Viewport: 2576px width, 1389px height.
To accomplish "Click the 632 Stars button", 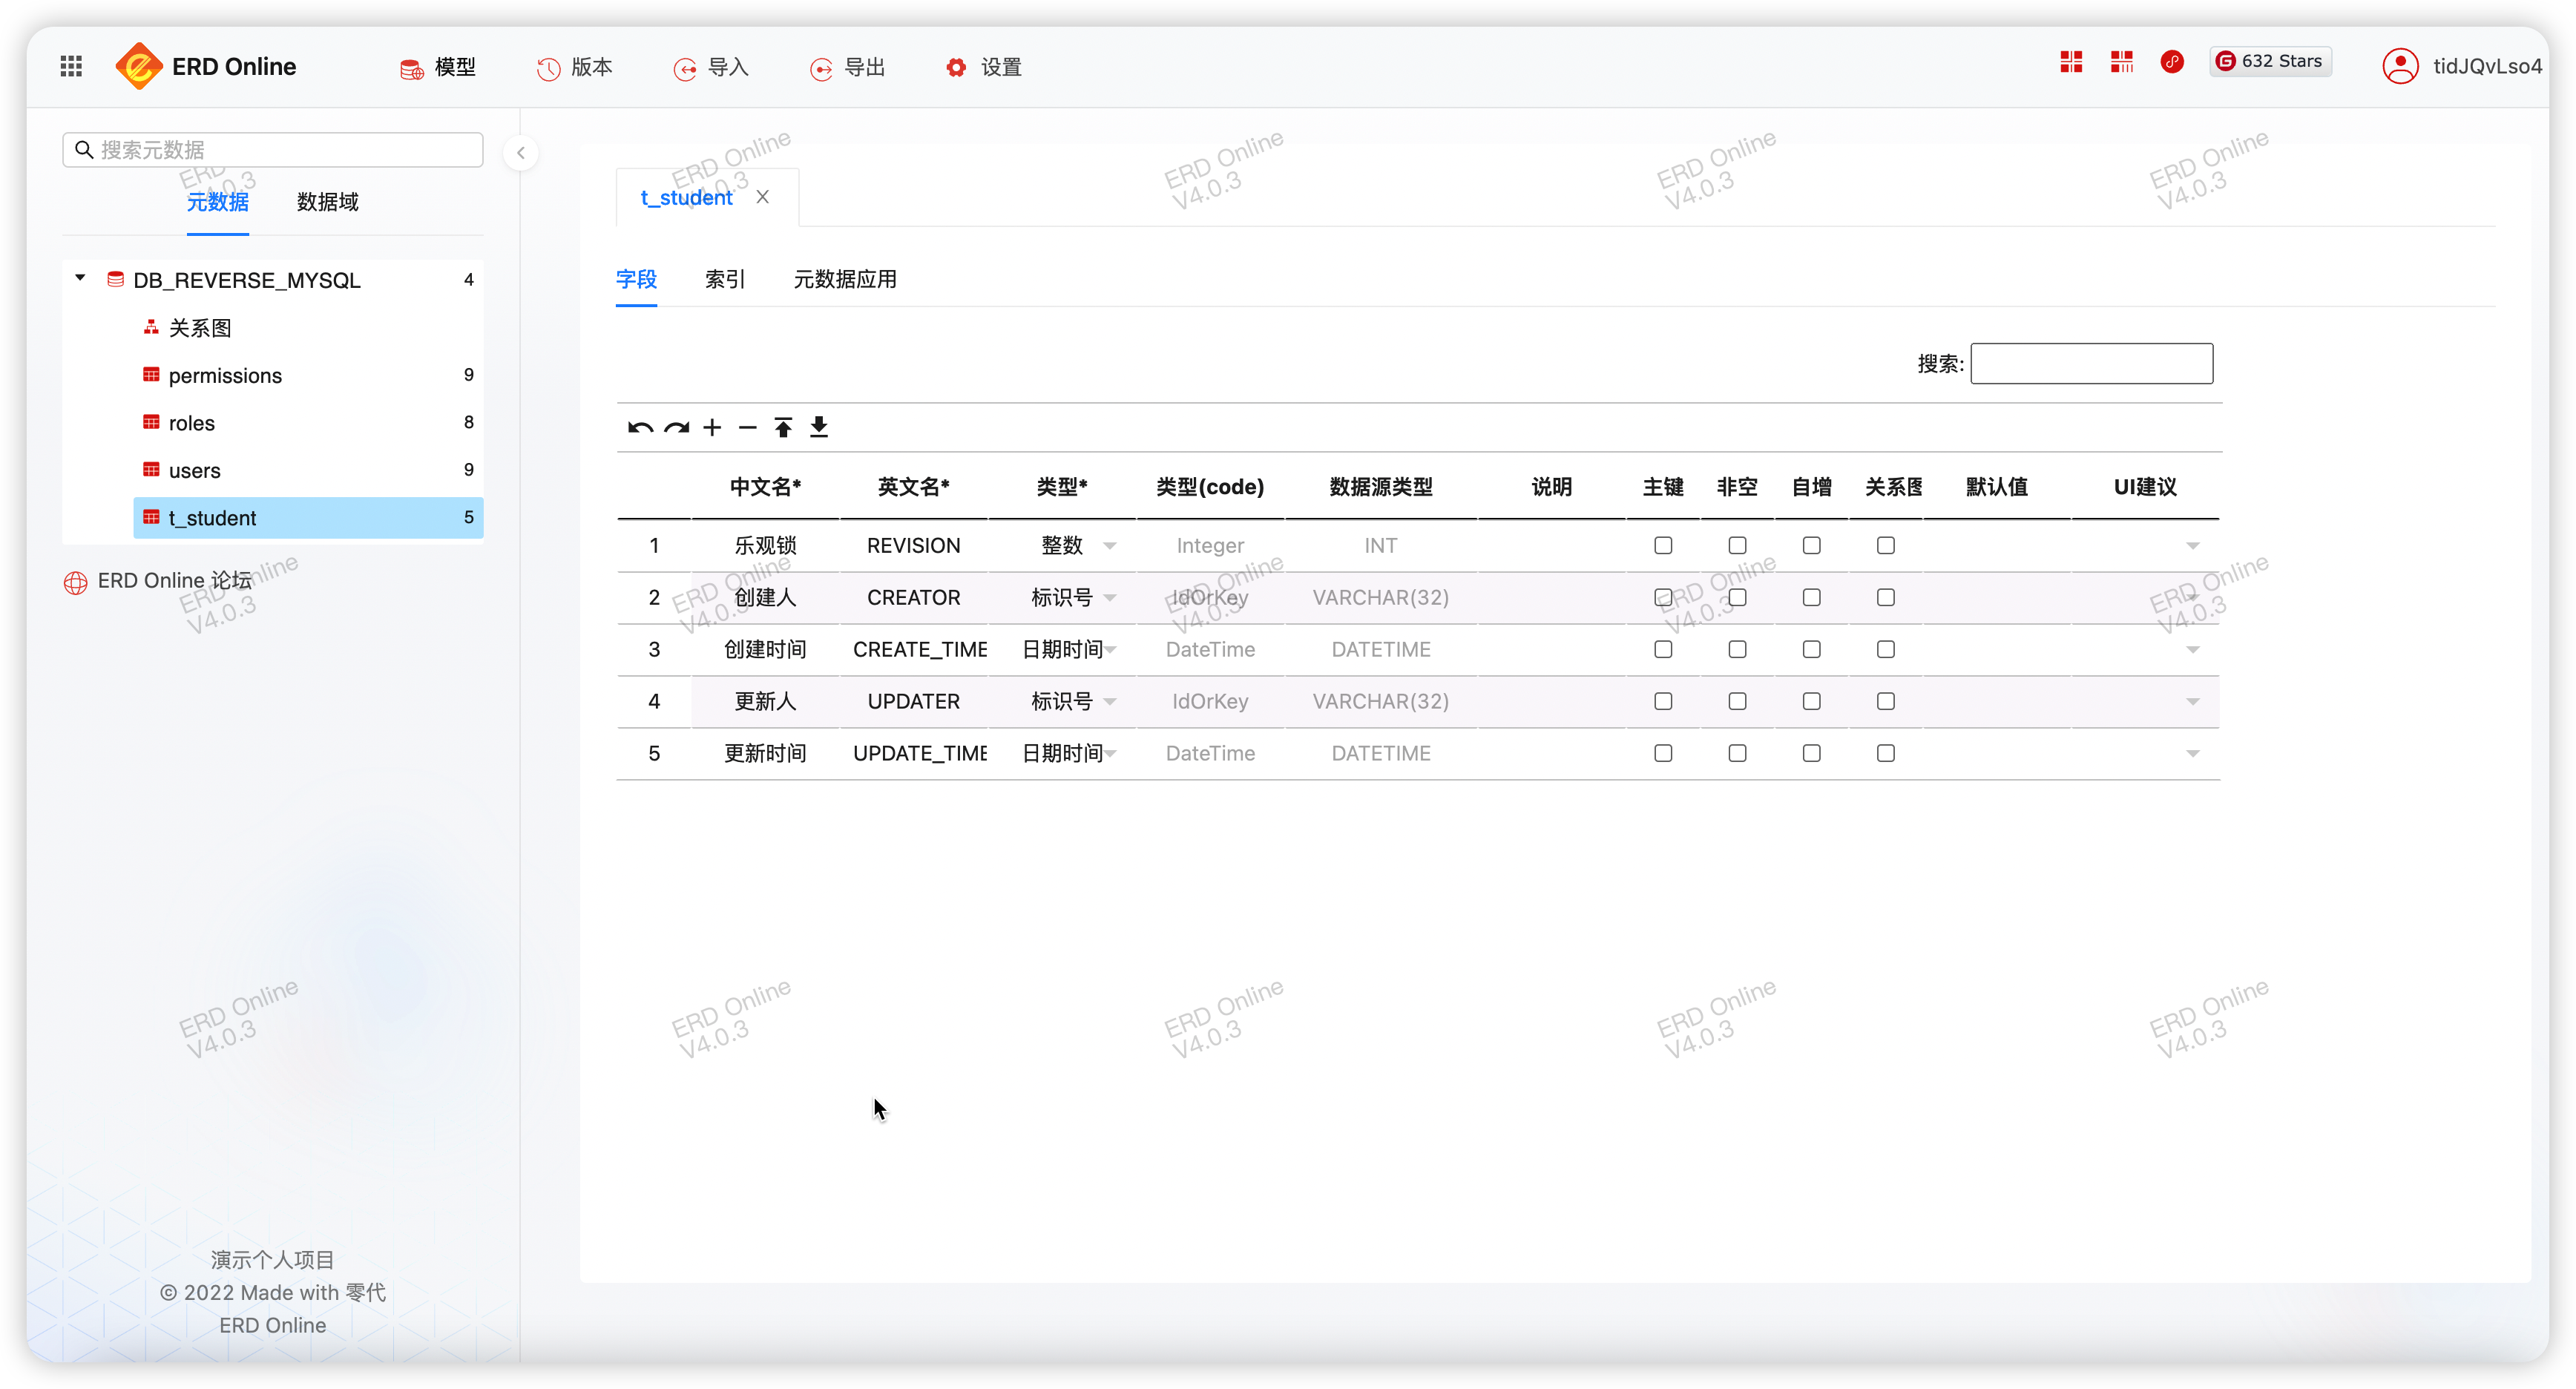I will [2270, 61].
